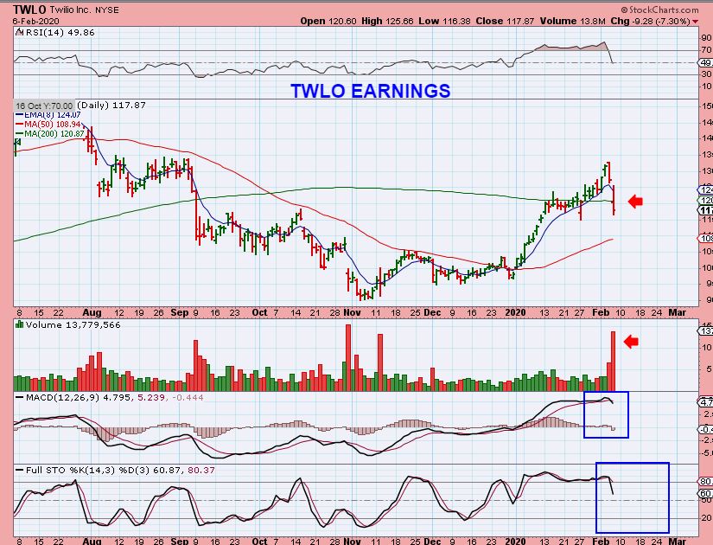Image resolution: width=713 pixels, height=545 pixels.
Task: Click the stochastic 80 value tag on right scale
Action: point(705,482)
